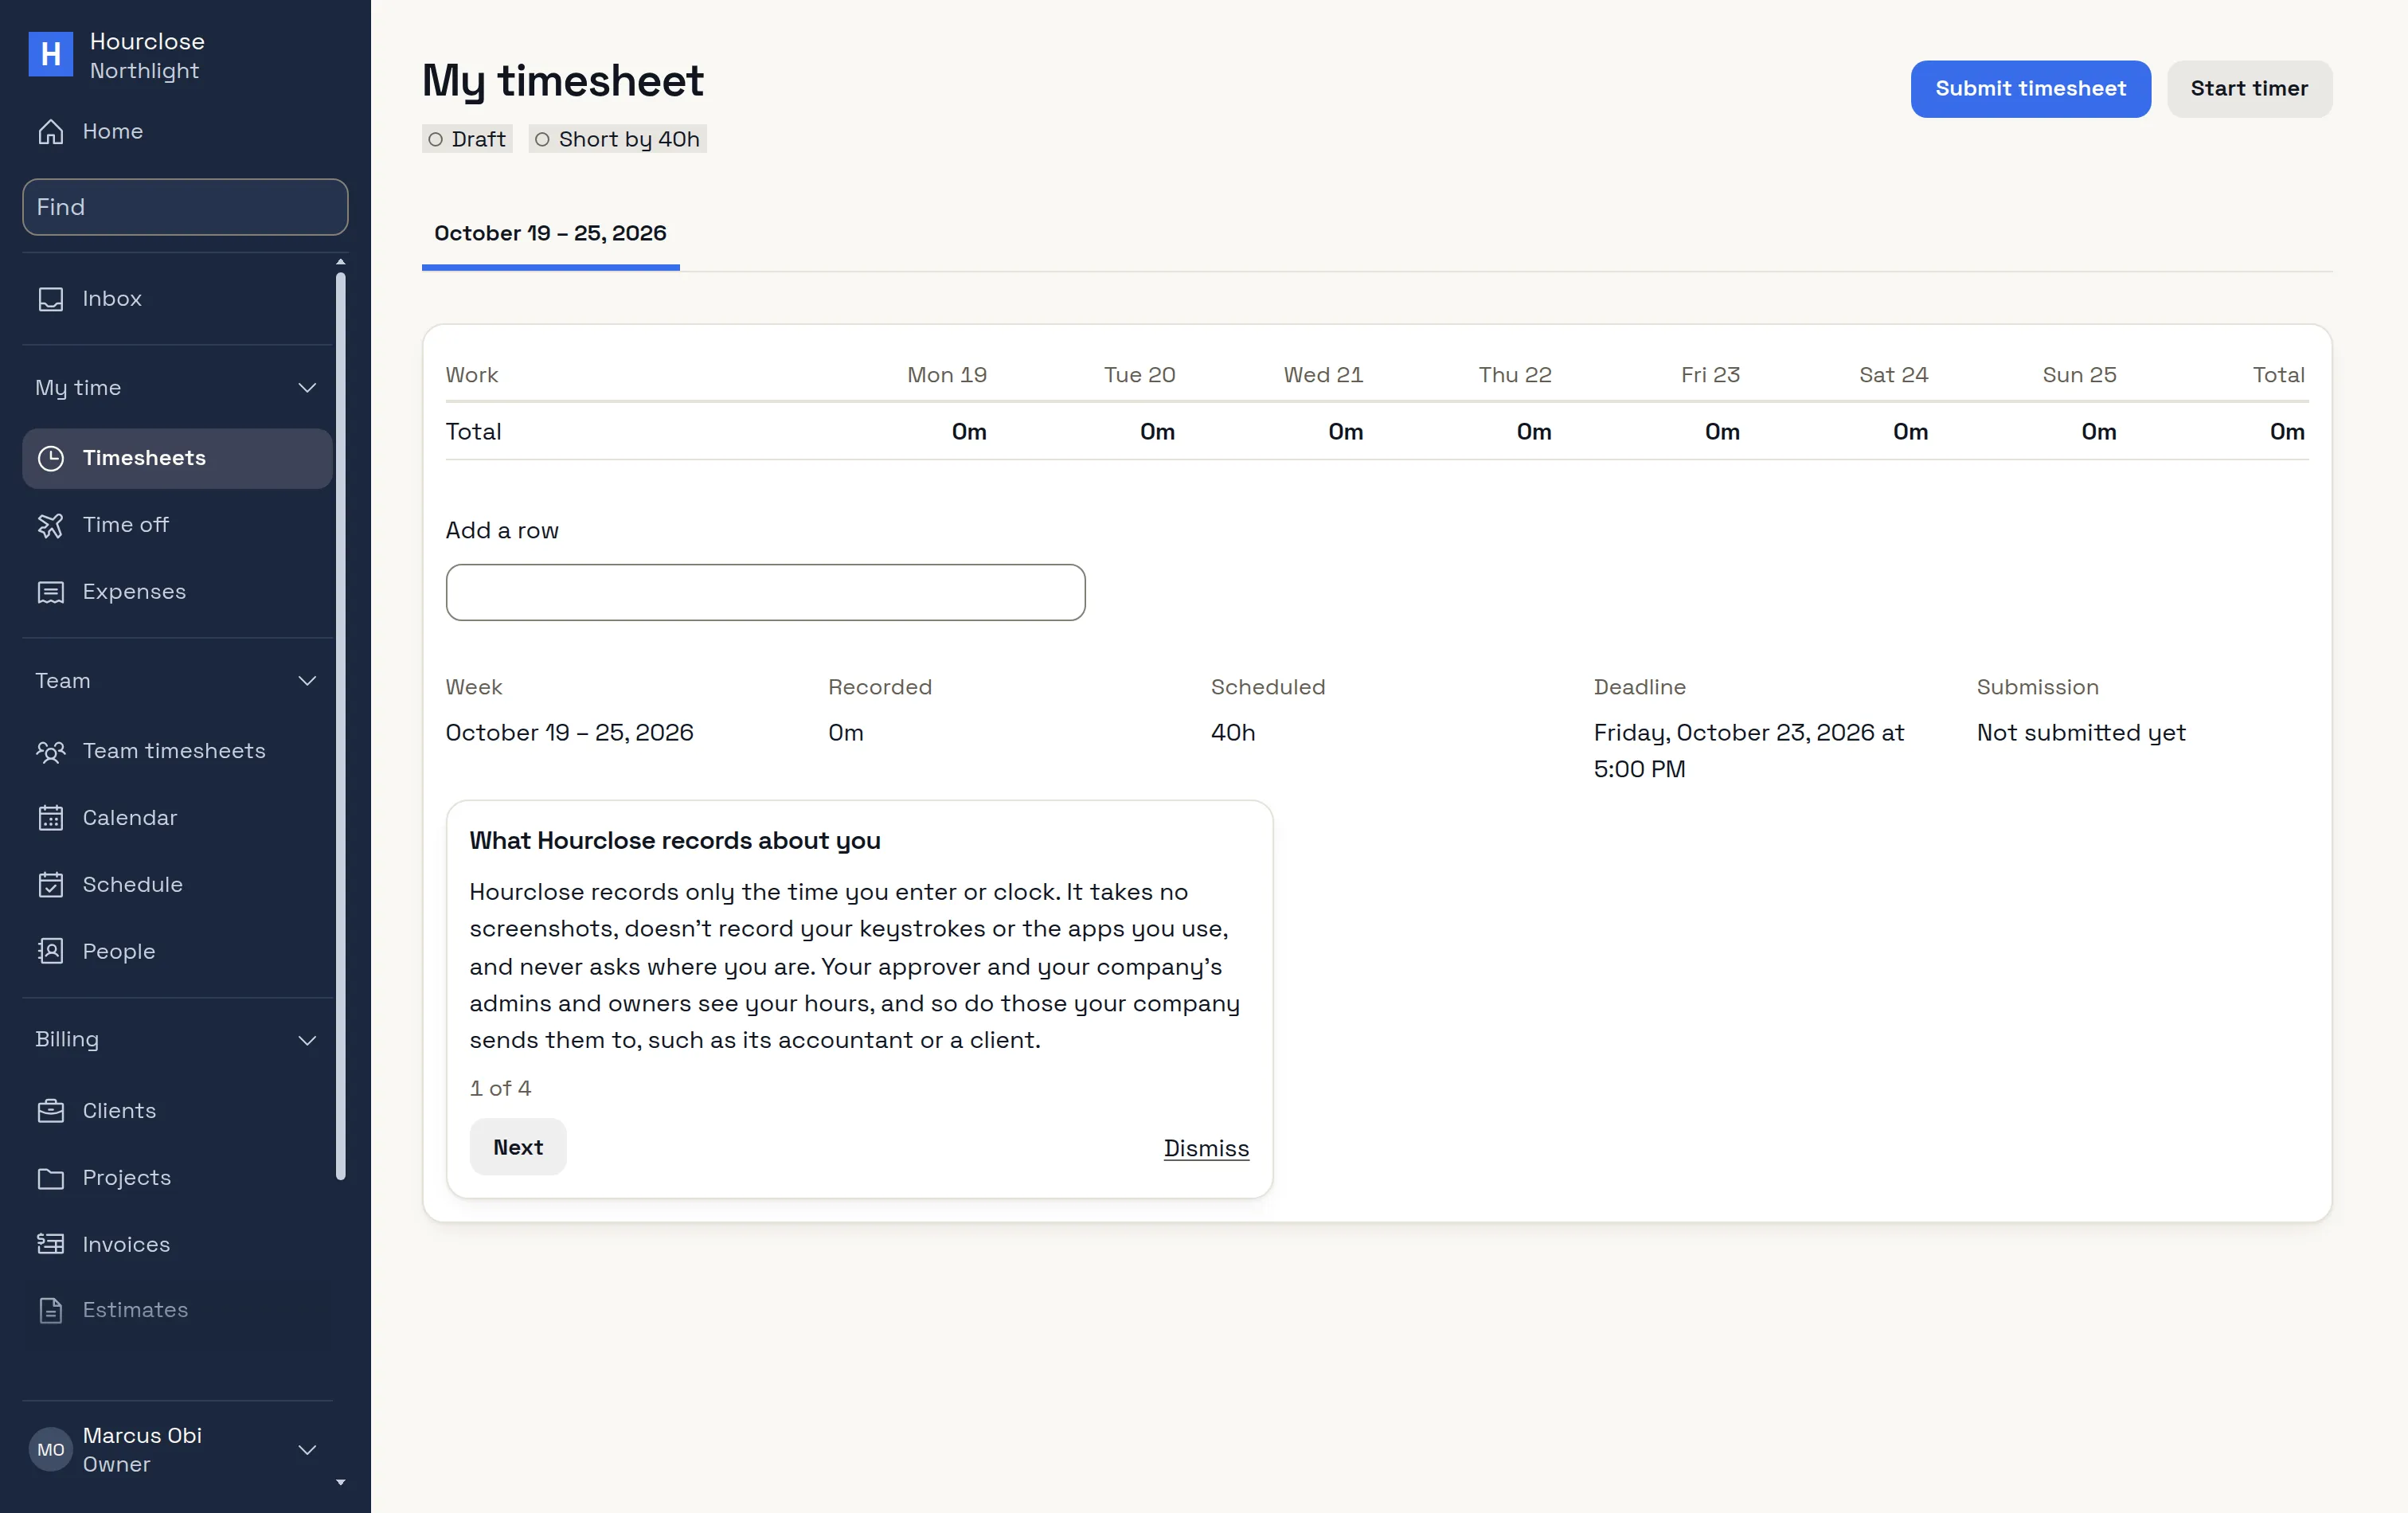The width and height of the screenshot is (2408, 1513).
Task: Open Time off airplane icon
Action: [50, 525]
